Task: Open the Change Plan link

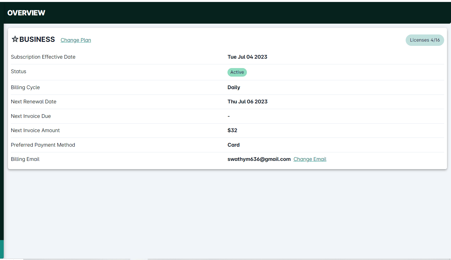Action: [76, 40]
